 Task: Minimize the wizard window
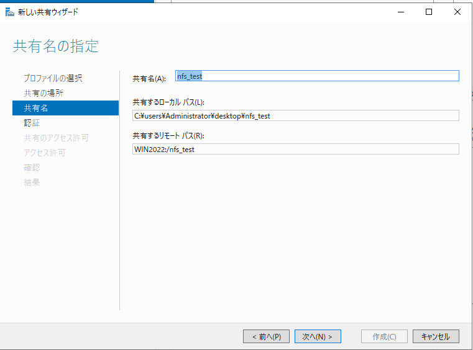pyautogui.click(x=399, y=12)
